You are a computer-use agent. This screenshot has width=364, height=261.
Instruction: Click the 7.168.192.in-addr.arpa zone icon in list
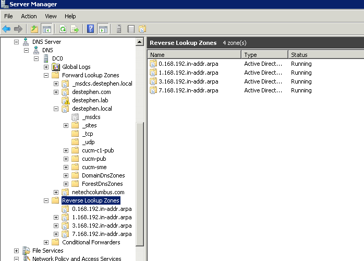tap(153, 90)
